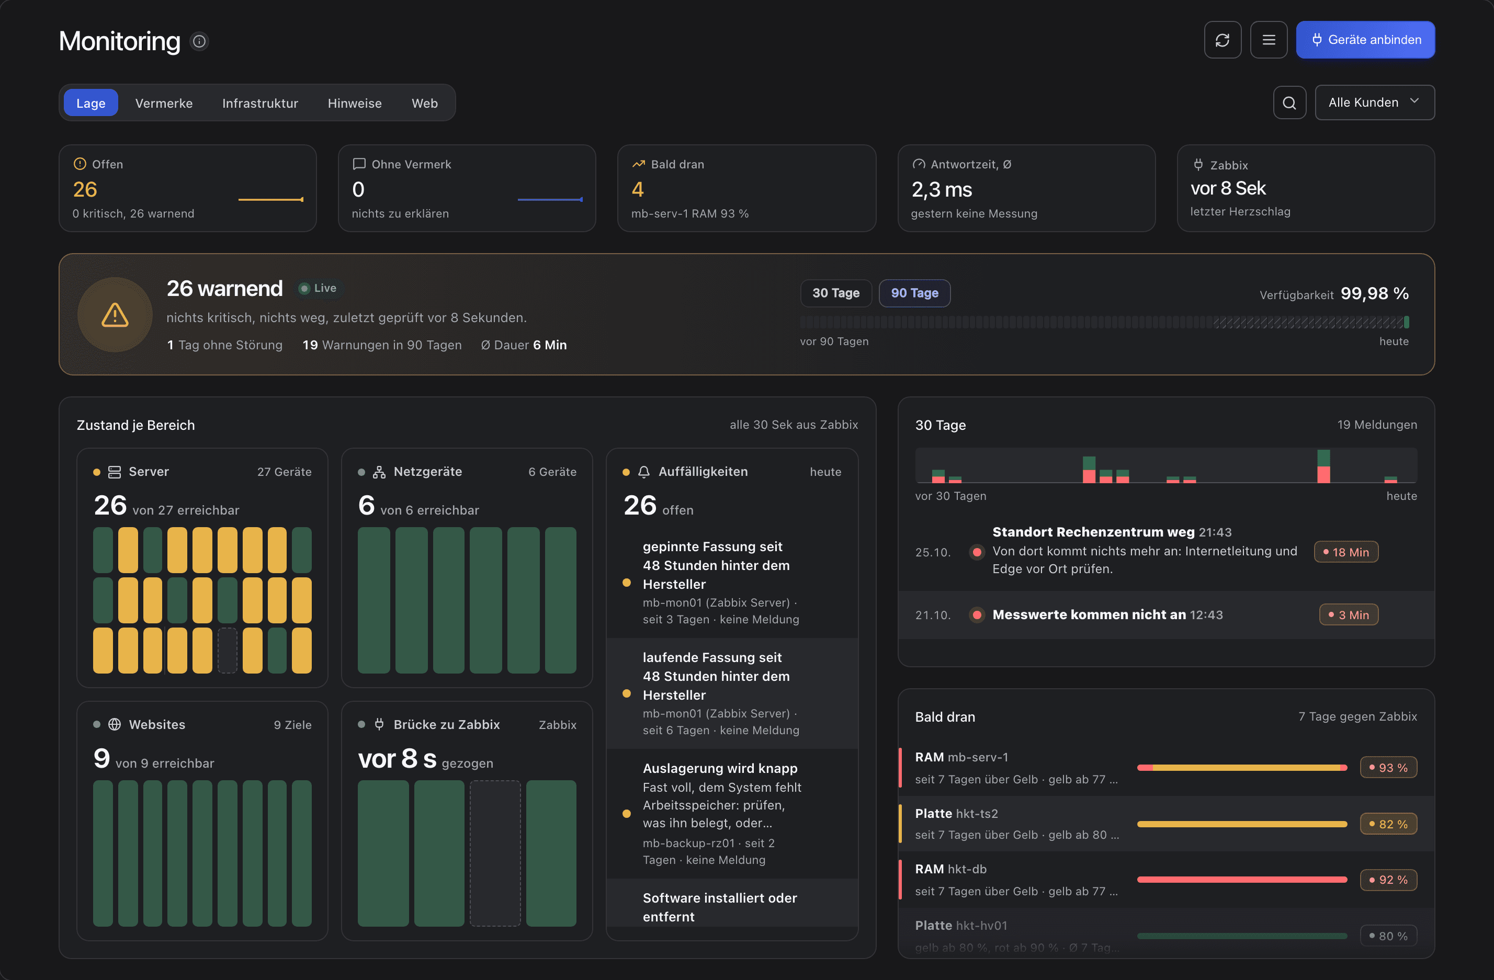Open the Alle Kunden dropdown
The width and height of the screenshot is (1494, 980).
pos(1375,103)
